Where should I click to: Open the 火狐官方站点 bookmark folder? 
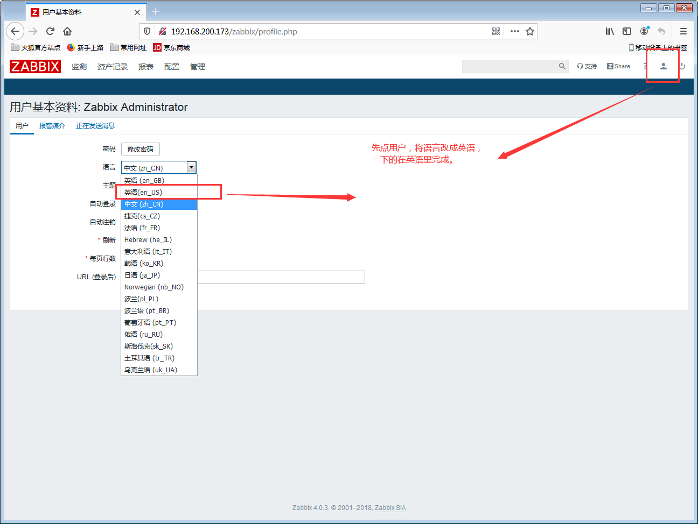[x=36, y=47]
